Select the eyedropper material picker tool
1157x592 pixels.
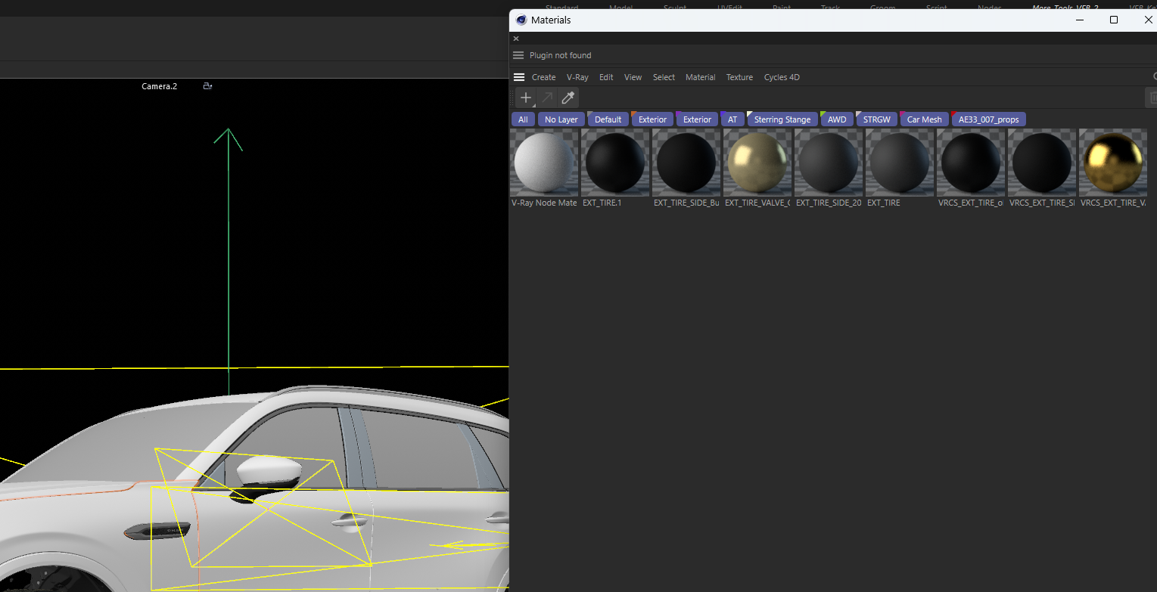[x=568, y=98]
